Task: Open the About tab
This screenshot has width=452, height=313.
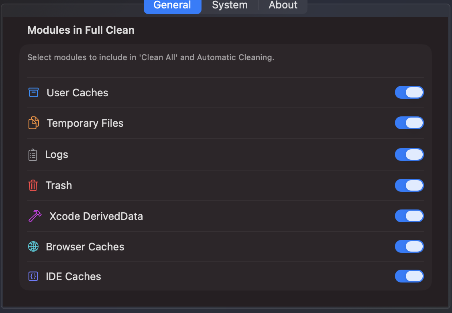Action: [x=283, y=5]
